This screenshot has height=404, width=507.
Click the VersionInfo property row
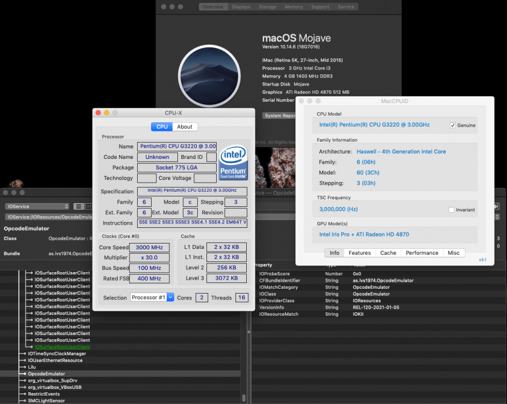tap(379, 308)
